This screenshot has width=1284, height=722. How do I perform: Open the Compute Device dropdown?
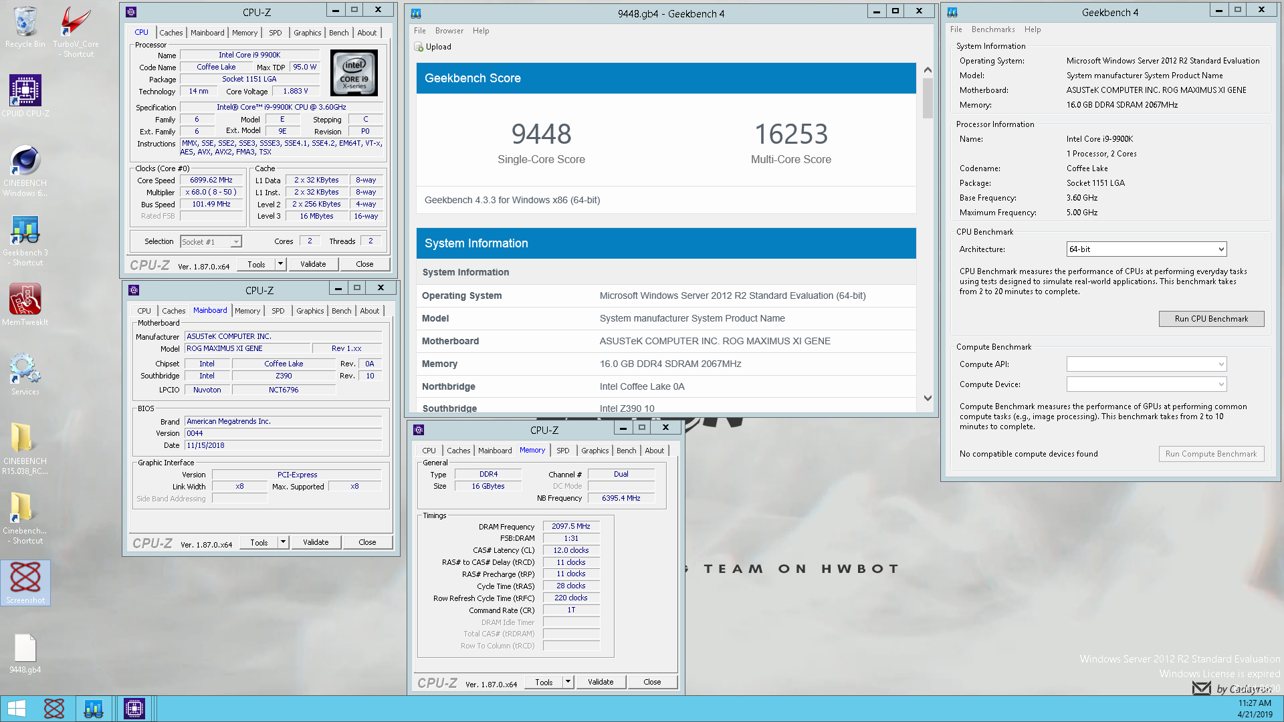[x=1146, y=384]
